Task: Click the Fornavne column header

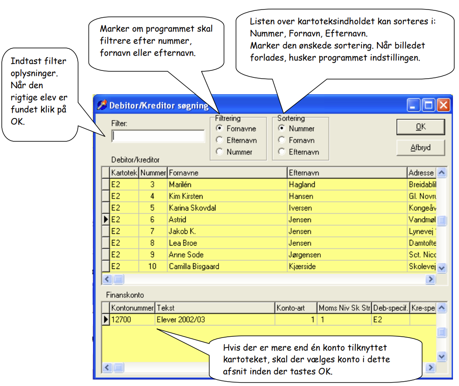Action: [227, 172]
